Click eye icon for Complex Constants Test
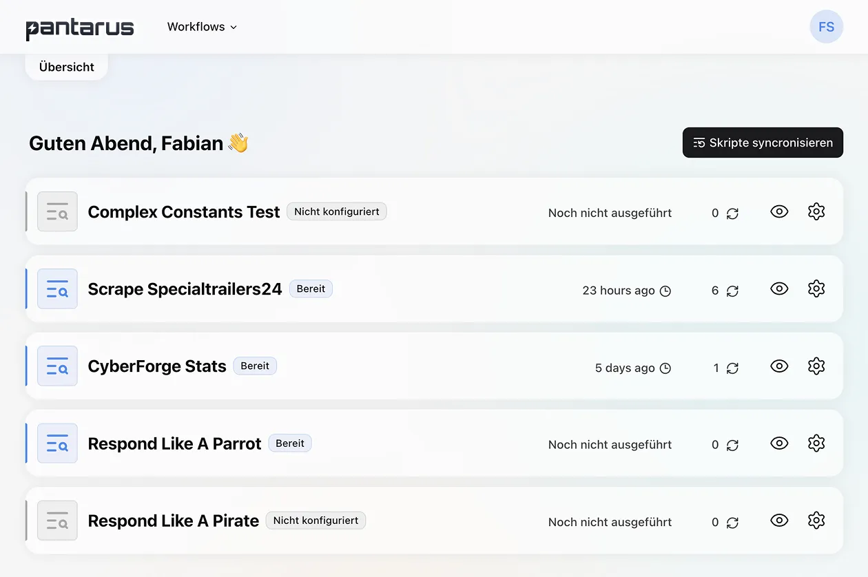Viewport: 868px width, 577px height. (779, 212)
